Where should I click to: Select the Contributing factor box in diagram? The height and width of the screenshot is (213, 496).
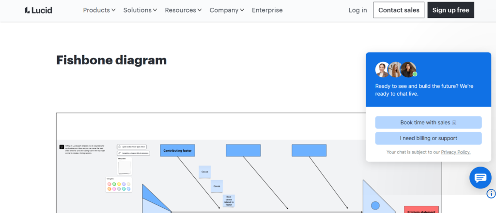click(x=177, y=151)
